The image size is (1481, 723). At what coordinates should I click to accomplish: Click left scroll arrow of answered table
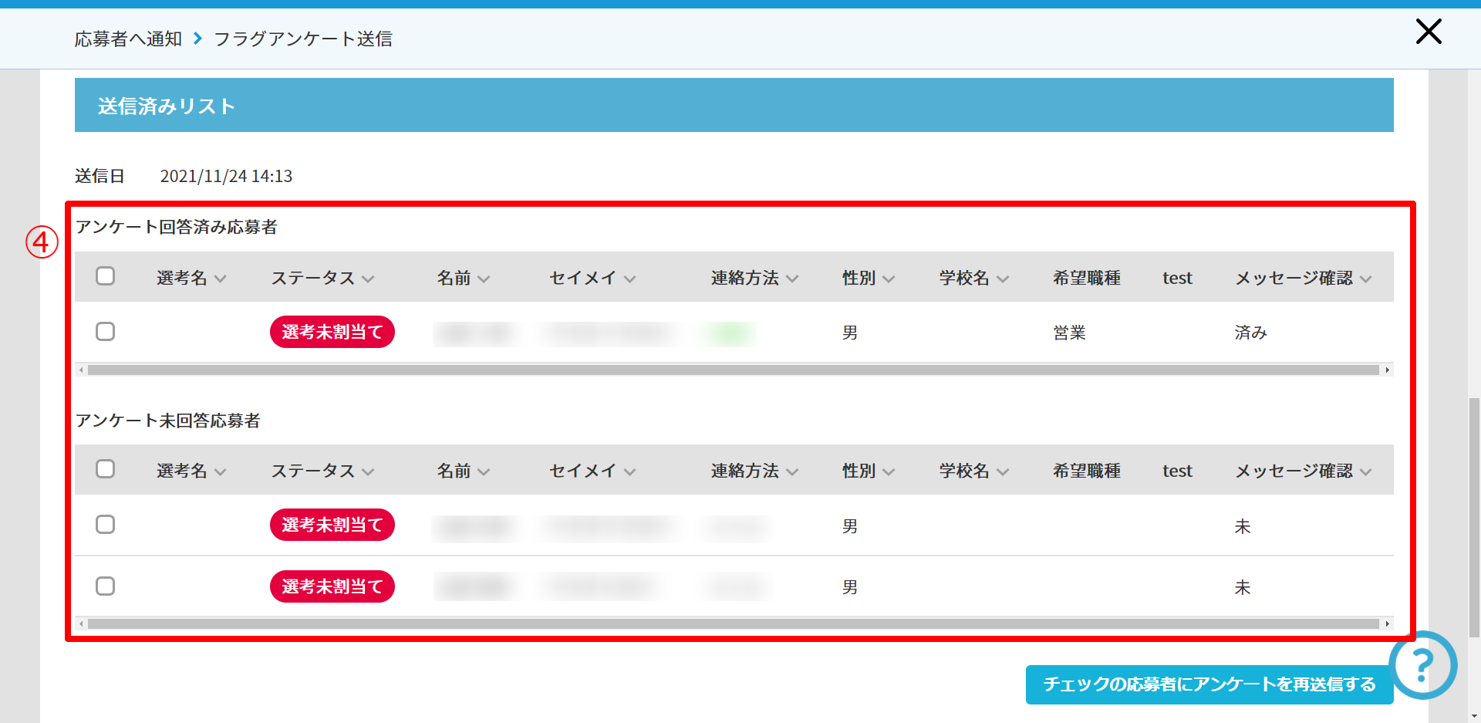(x=81, y=370)
